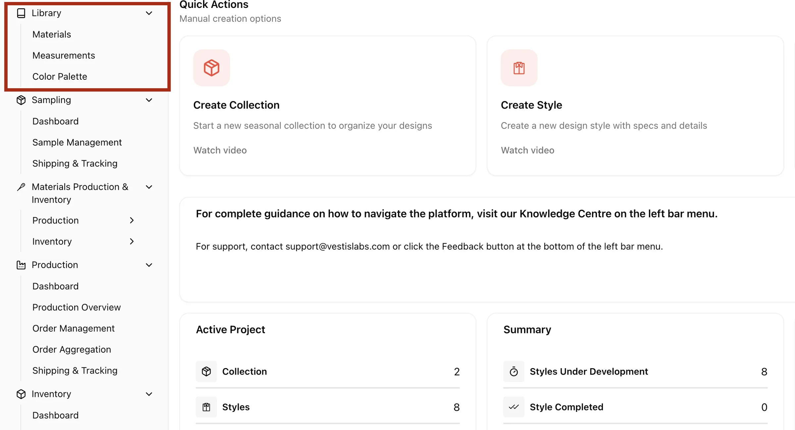
Task: Open Shipping & Tracking under Production
Action: (x=75, y=371)
